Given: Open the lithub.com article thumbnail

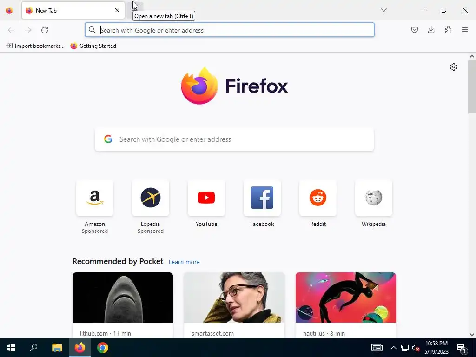Looking at the screenshot, I should 123,297.
